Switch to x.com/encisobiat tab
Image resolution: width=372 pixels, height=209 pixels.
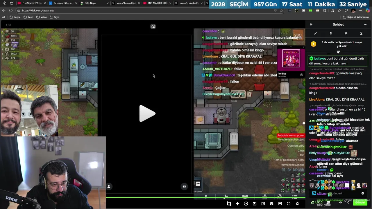[189, 3]
